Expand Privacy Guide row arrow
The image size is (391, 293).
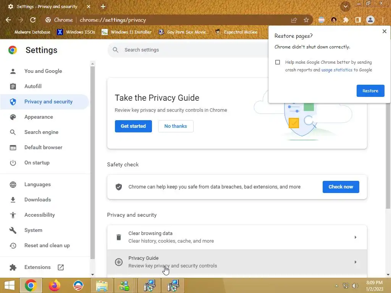tap(355, 262)
